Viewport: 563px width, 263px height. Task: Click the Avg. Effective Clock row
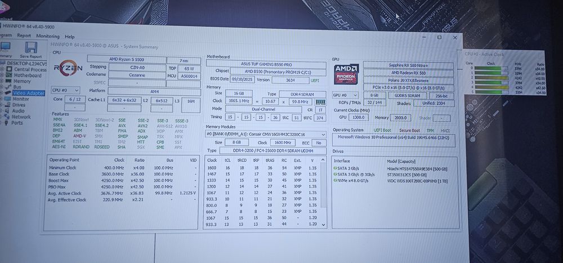(122, 200)
